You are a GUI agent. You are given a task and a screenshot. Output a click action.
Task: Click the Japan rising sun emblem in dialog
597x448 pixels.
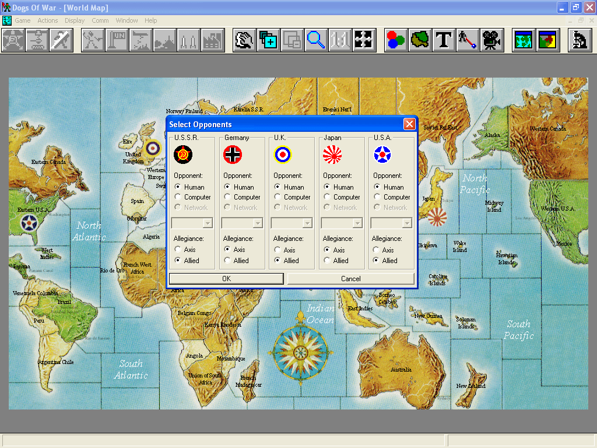coord(332,155)
